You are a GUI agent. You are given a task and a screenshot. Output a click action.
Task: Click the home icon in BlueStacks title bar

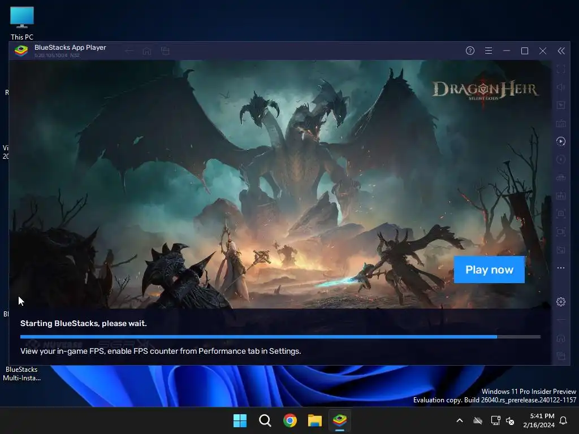pyautogui.click(x=147, y=51)
